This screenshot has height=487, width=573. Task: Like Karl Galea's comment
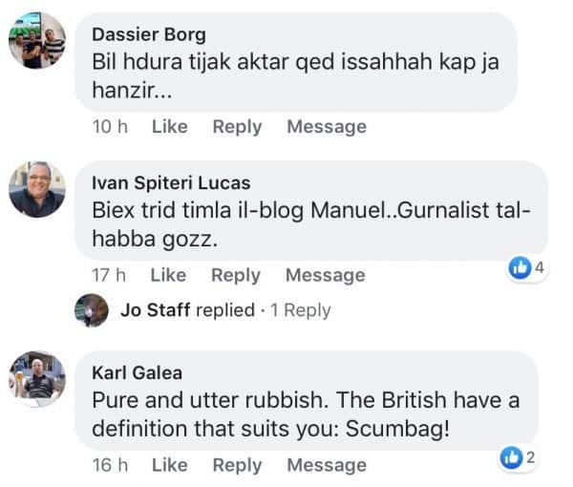click(x=169, y=465)
